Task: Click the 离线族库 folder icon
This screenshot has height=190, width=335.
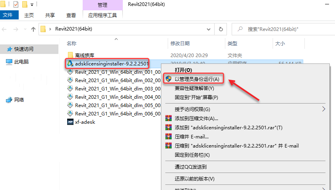Action: (x=70, y=55)
